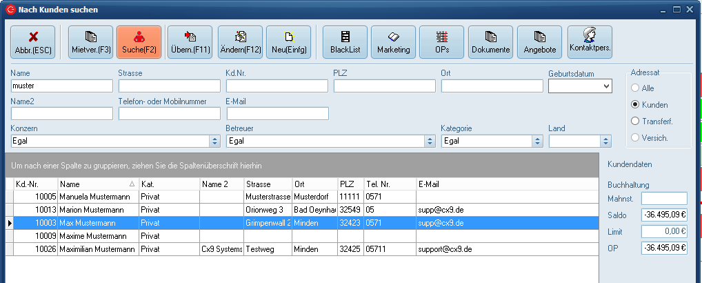This screenshot has height=283, width=702.
Task: Open the Kontaktpers. contacts button
Action: tap(590, 42)
